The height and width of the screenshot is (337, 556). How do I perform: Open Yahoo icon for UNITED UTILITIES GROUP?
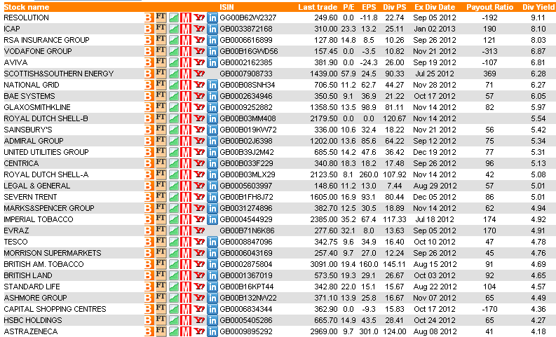point(199,152)
